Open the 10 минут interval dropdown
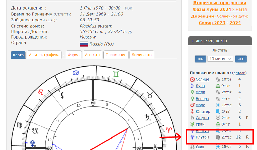The height and width of the screenshot is (150, 257). click(x=220, y=59)
